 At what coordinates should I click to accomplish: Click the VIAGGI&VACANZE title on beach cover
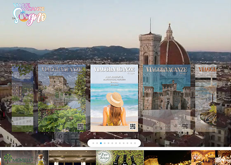(114, 69)
